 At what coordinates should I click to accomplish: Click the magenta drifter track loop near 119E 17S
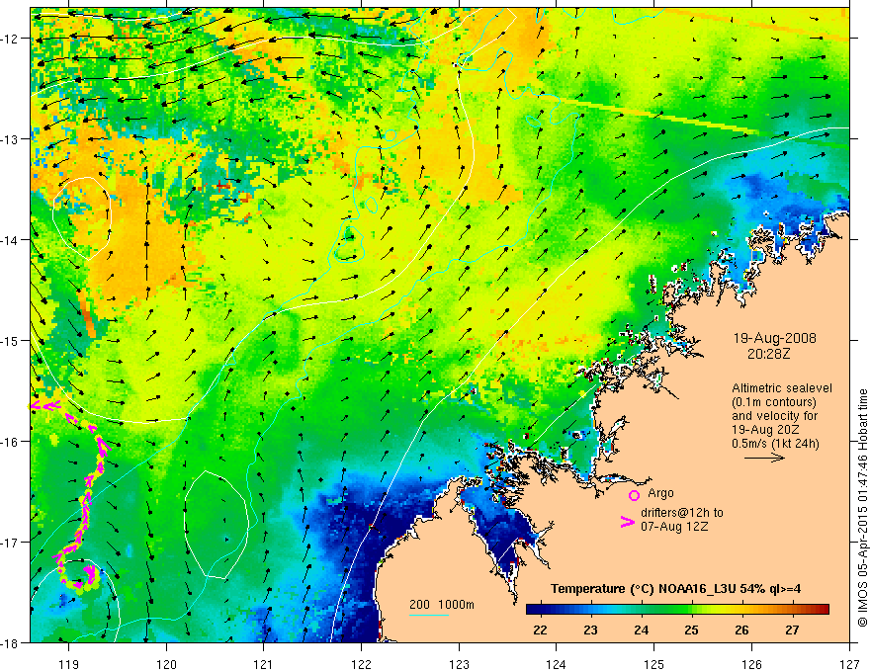coord(76,572)
